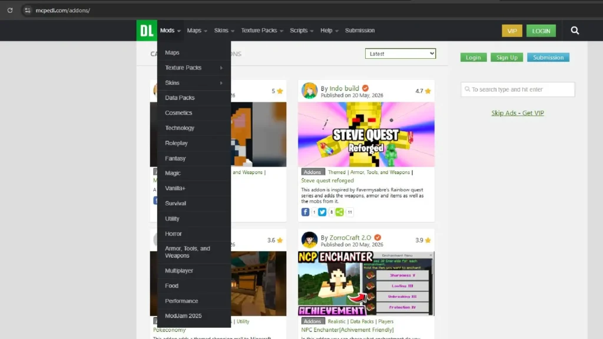Click the 3.6 star rating icon
The image size is (603, 339).
(x=280, y=240)
